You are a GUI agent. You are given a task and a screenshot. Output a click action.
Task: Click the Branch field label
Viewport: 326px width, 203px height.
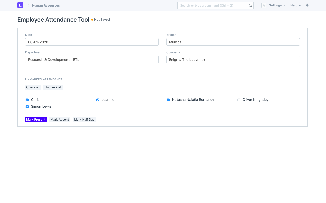pos(171,35)
